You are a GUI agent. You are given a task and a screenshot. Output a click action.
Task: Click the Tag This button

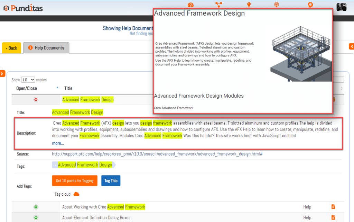coord(111,181)
